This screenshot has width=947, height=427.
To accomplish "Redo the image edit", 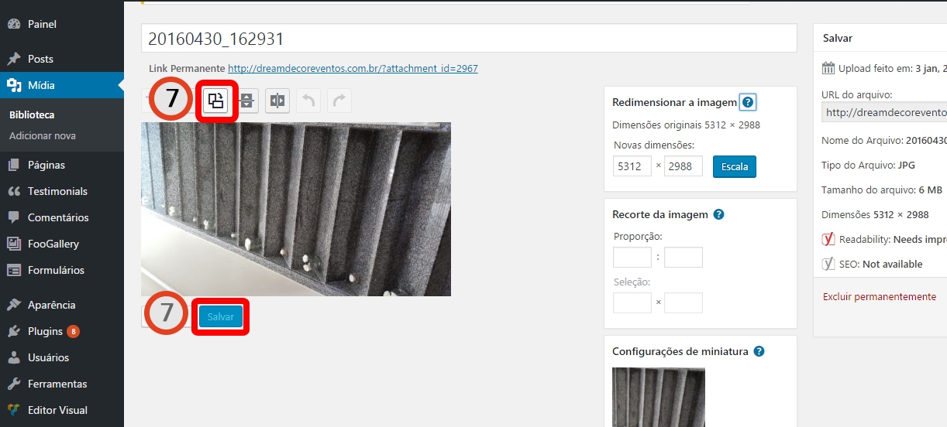I will (339, 101).
